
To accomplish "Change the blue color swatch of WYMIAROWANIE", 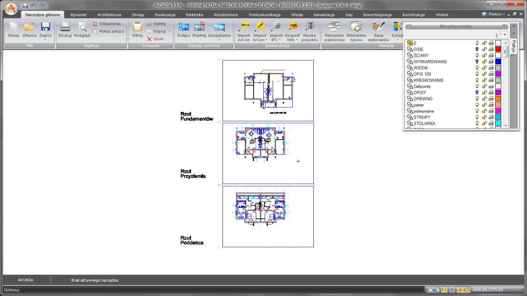I will point(498,61).
